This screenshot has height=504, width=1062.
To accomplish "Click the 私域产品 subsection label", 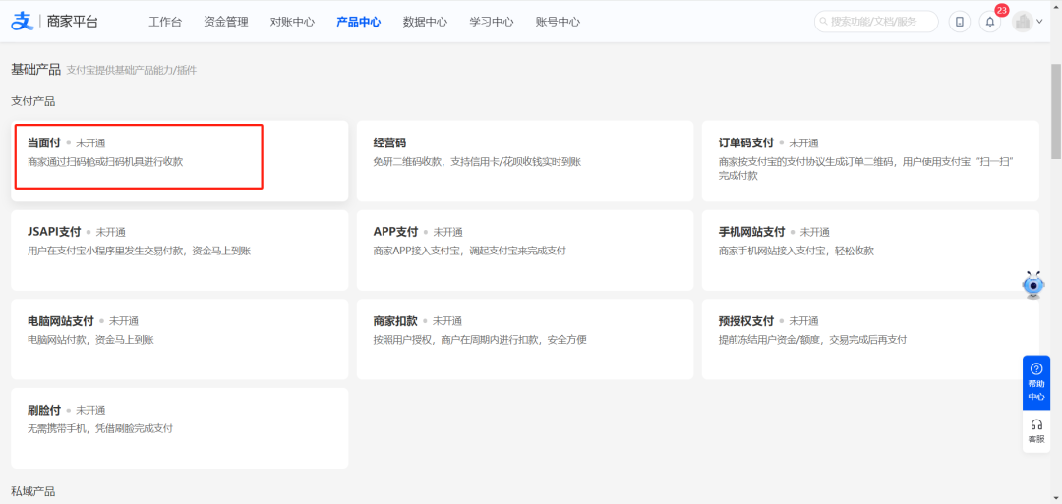I will coord(33,491).
